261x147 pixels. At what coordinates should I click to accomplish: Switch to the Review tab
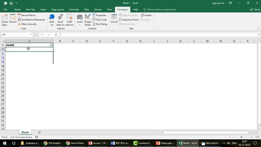[98, 9]
